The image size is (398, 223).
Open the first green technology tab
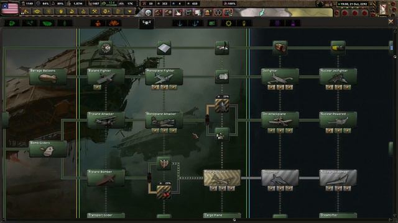pos(12,24)
